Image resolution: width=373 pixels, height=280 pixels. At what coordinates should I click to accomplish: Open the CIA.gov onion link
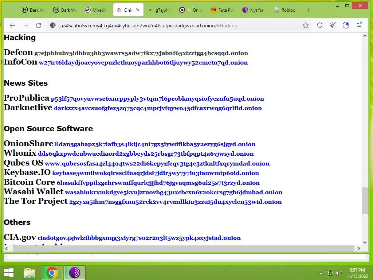(139, 238)
